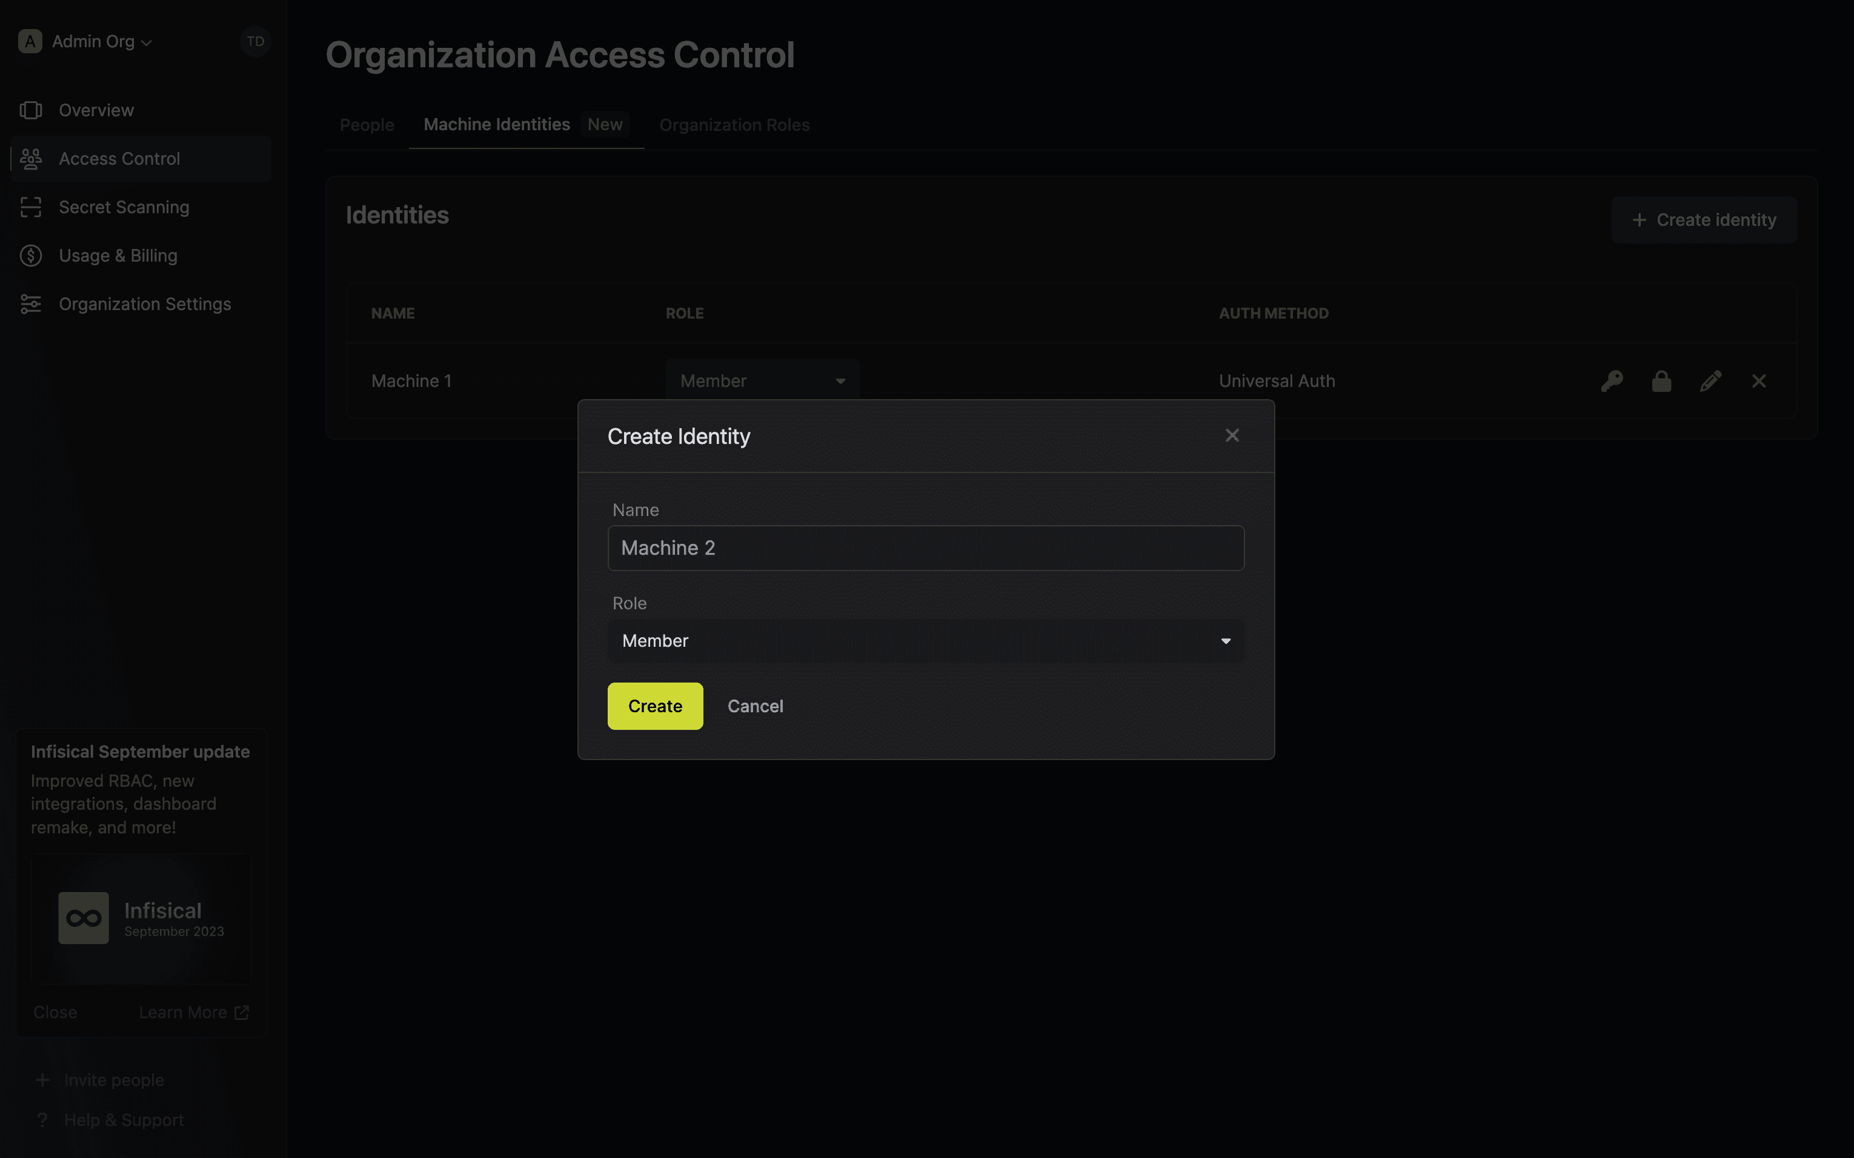Click the Access Control sidebar icon
The width and height of the screenshot is (1854, 1158).
31,159
